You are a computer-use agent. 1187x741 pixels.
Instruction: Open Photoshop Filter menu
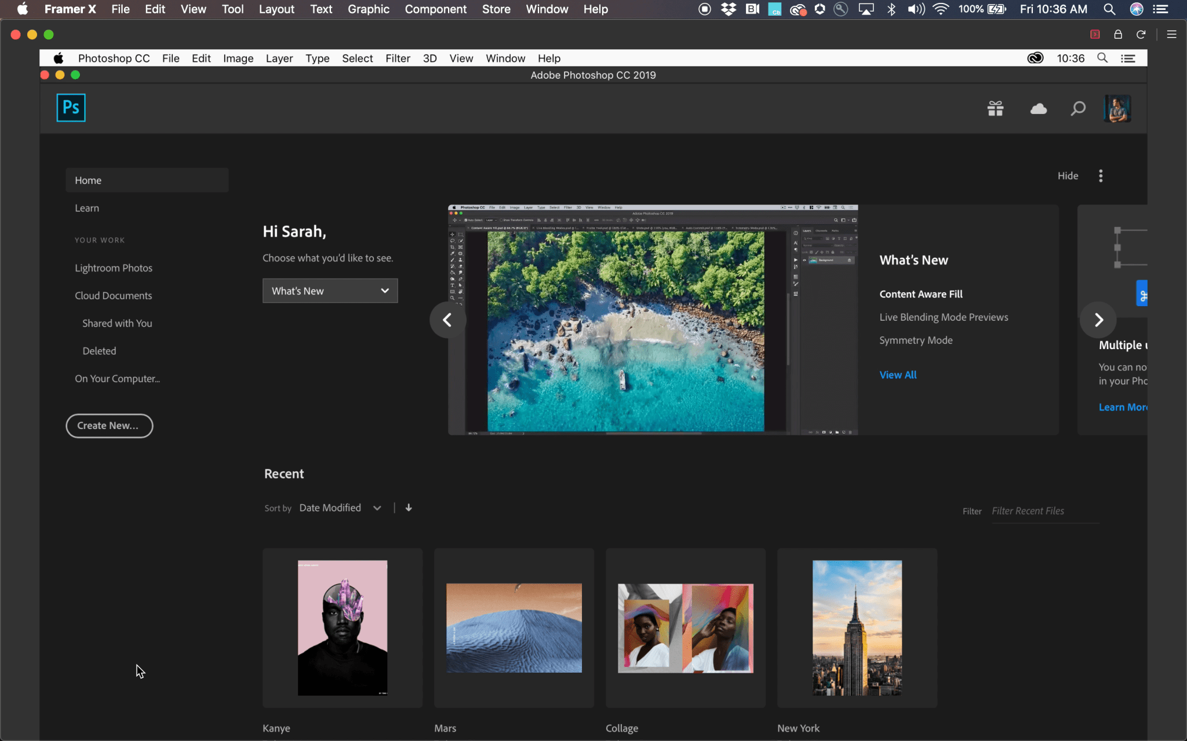(398, 58)
